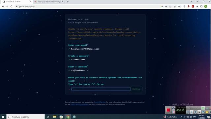Screen dimensions: 211x119
Task: Open the Terms of Service link
Action: 100,102
